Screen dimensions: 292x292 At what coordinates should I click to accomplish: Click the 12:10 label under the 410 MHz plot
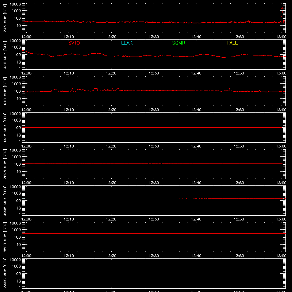[x=69, y=73]
